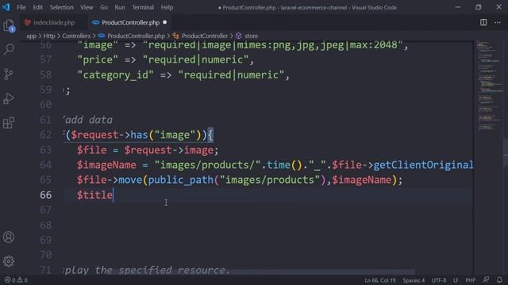The width and height of the screenshot is (508, 285).
Task: Click the ProductController.php breadcrumb segment
Action: [136, 36]
